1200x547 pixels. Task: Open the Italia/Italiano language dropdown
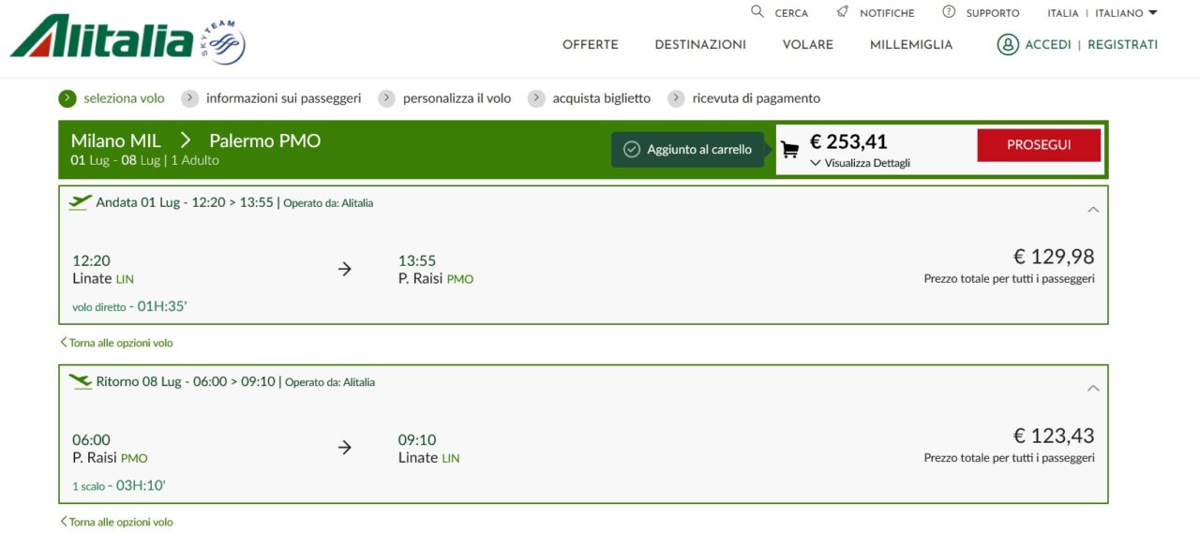point(1102,13)
